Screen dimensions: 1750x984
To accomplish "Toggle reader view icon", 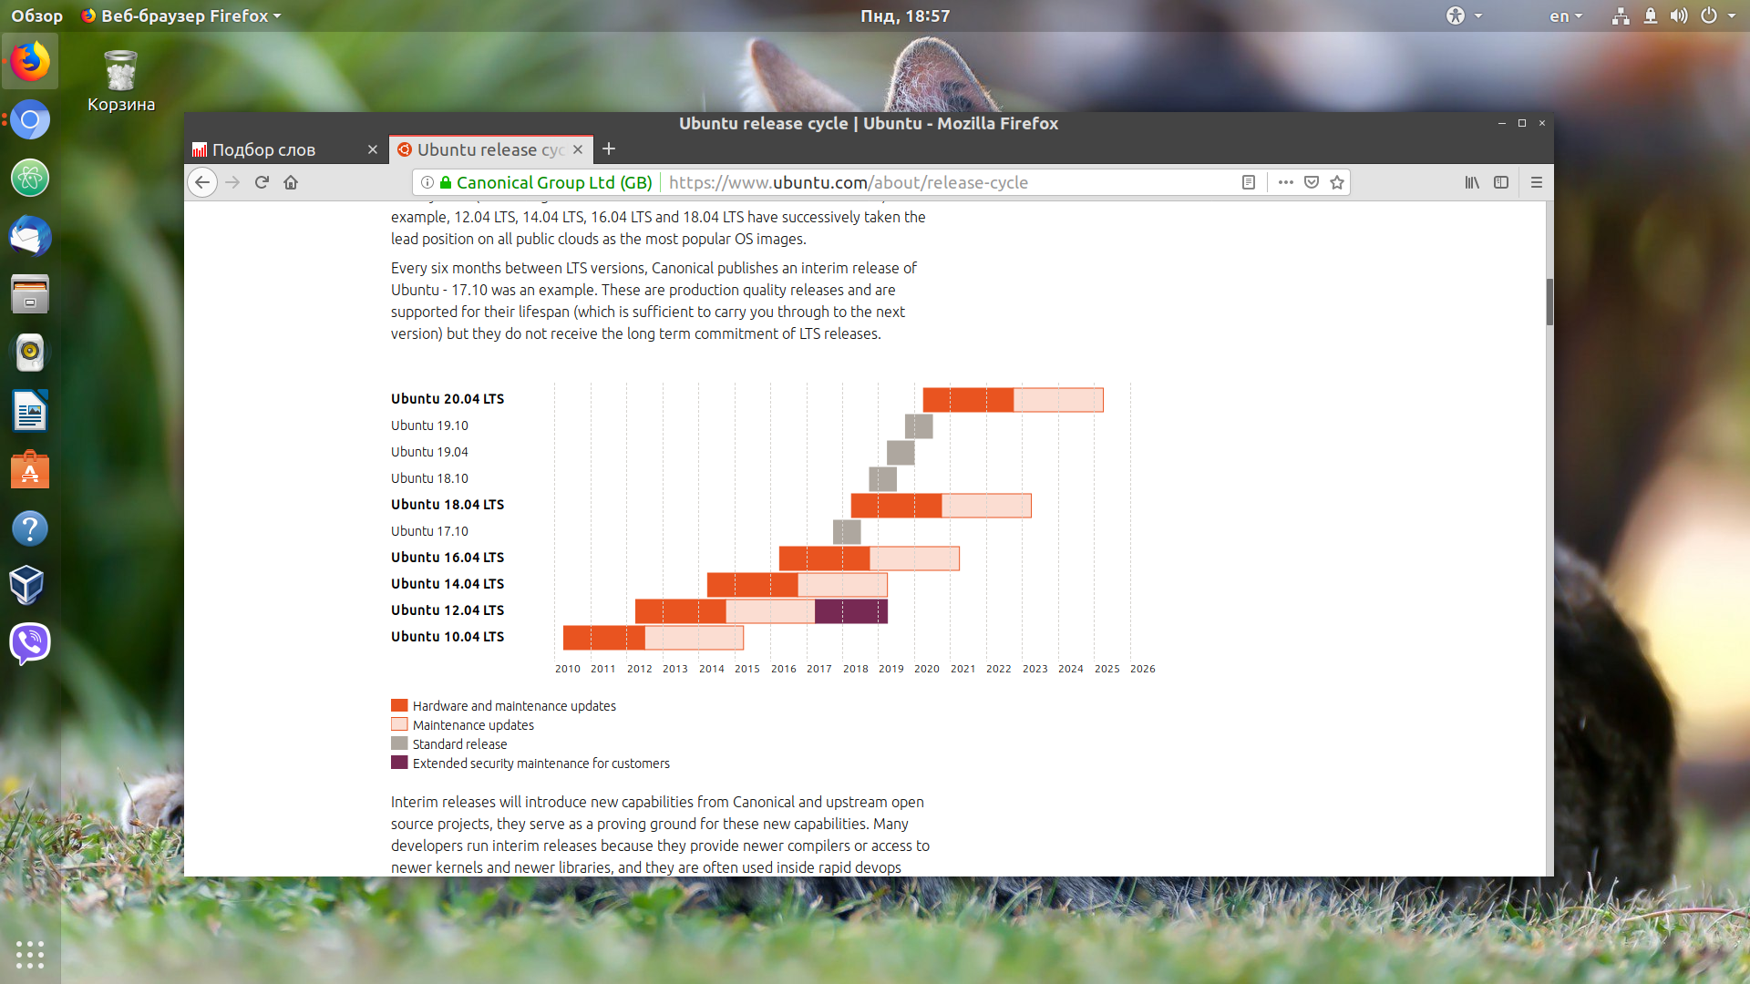I will click(1249, 182).
